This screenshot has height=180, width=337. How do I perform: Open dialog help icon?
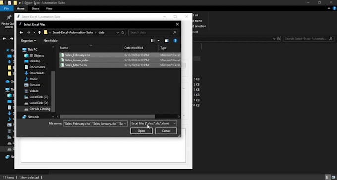point(175,41)
